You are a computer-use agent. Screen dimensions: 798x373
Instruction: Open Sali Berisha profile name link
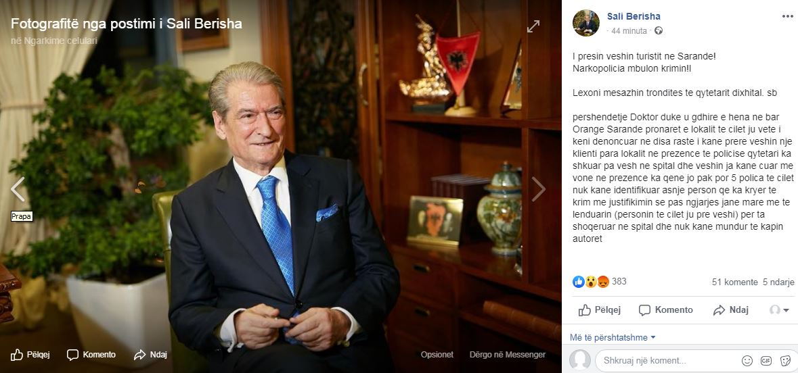(x=634, y=16)
